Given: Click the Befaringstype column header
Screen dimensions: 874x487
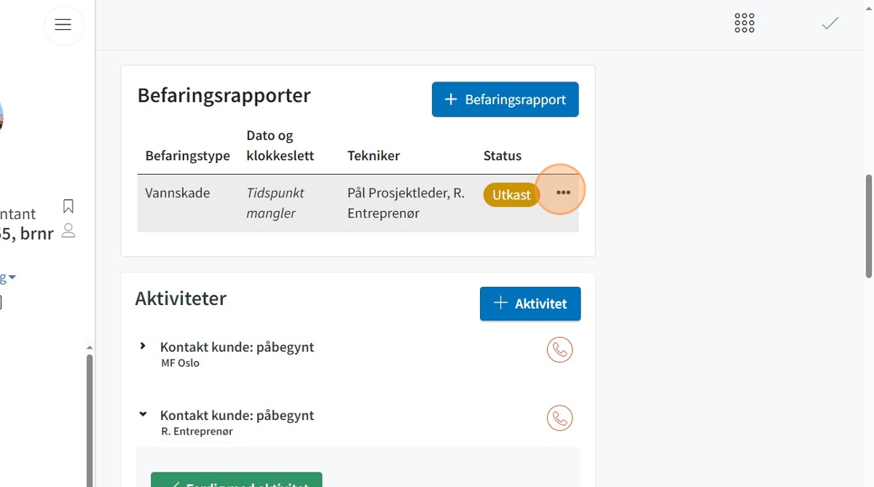Looking at the screenshot, I should pos(187,156).
